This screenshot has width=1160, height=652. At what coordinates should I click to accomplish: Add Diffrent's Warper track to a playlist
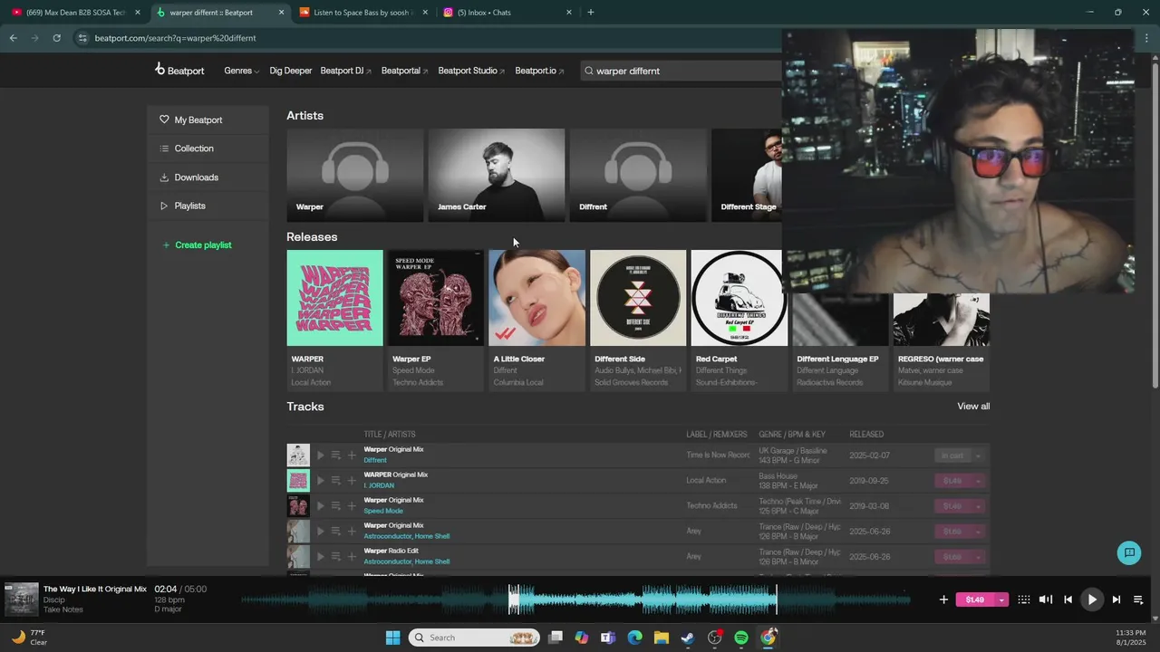point(352,455)
